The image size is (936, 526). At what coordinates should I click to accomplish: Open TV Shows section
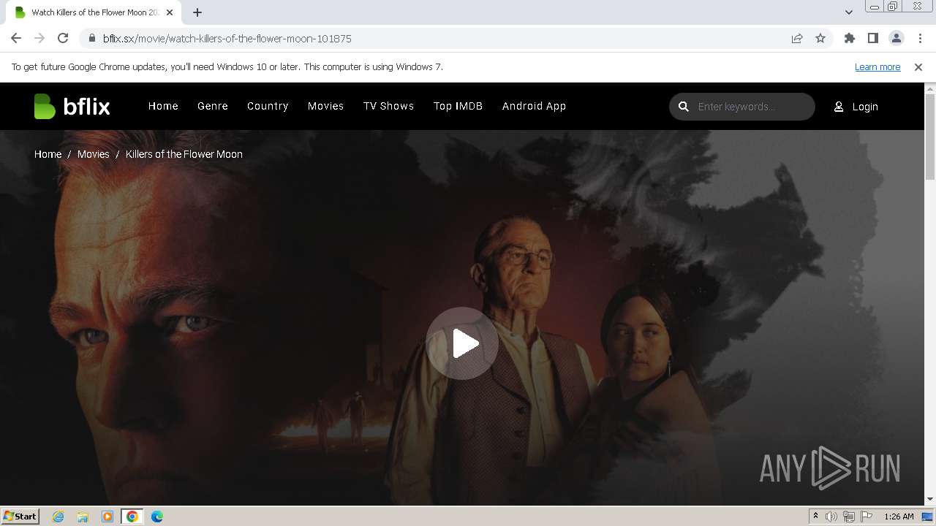pos(388,106)
